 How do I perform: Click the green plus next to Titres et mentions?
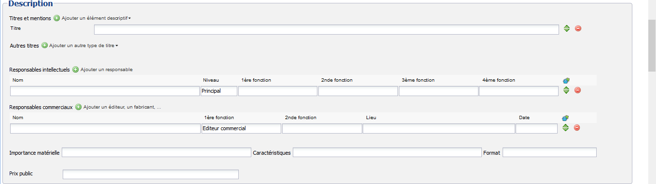[x=56, y=18]
